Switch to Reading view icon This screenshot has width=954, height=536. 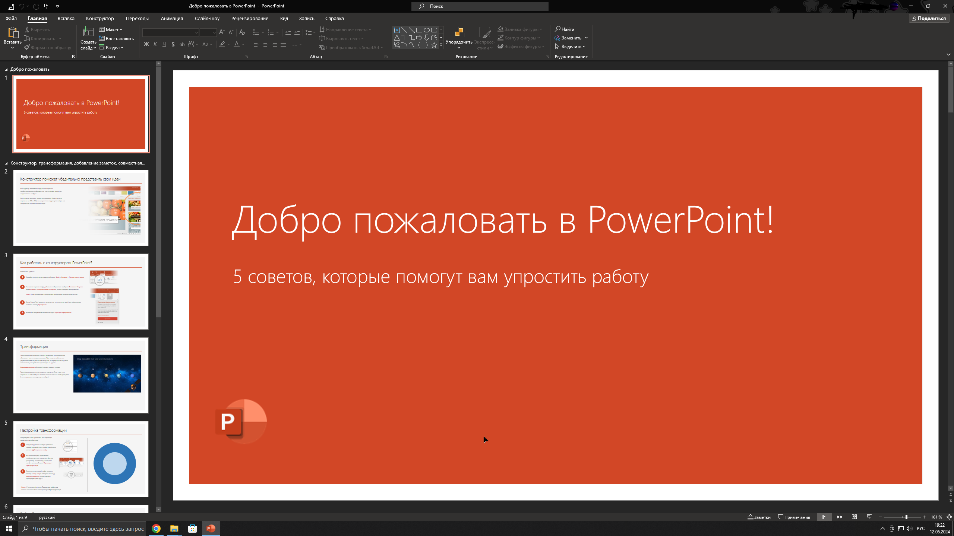click(855, 517)
